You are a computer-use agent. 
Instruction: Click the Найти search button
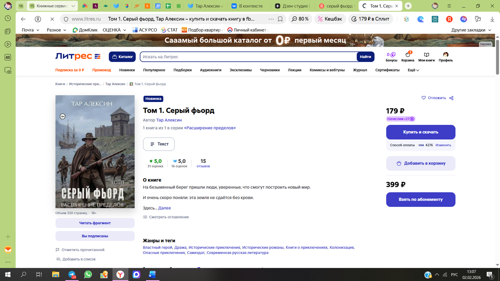365,57
